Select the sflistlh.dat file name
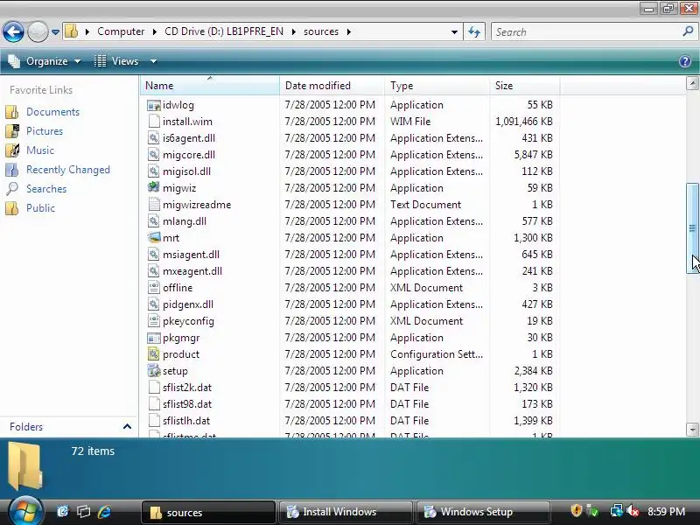 186,421
